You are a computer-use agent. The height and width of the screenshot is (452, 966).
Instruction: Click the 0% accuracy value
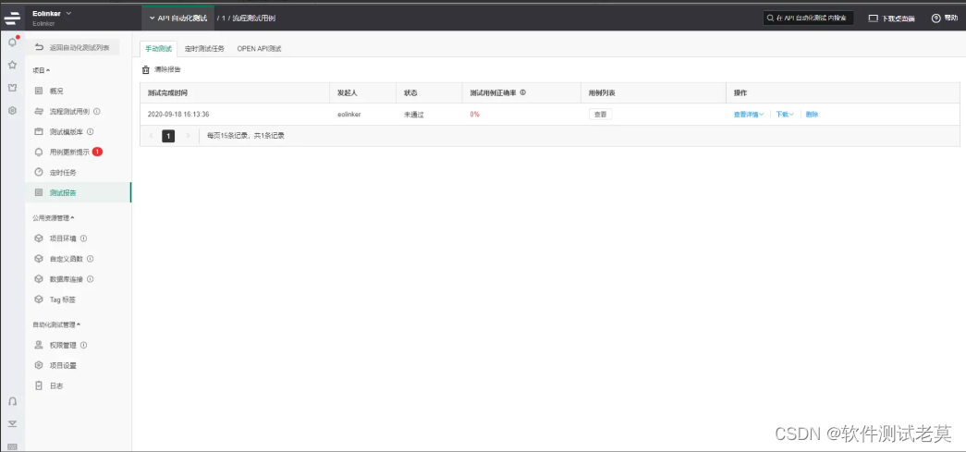(x=474, y=115)
